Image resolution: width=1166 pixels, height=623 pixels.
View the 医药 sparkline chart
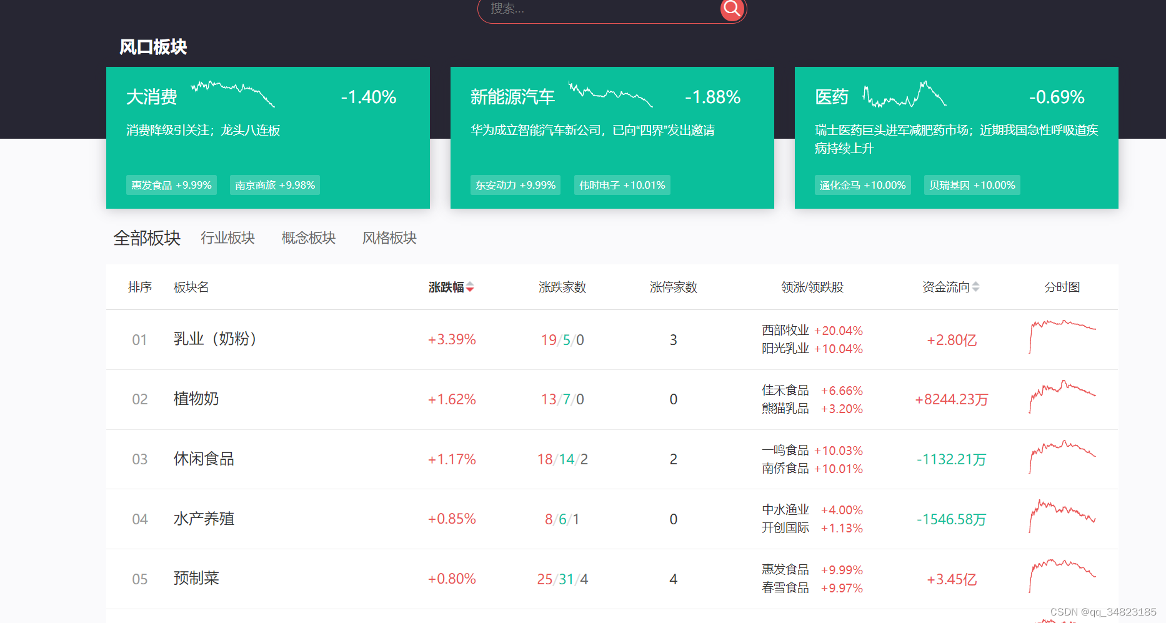[x=905, y=93]
